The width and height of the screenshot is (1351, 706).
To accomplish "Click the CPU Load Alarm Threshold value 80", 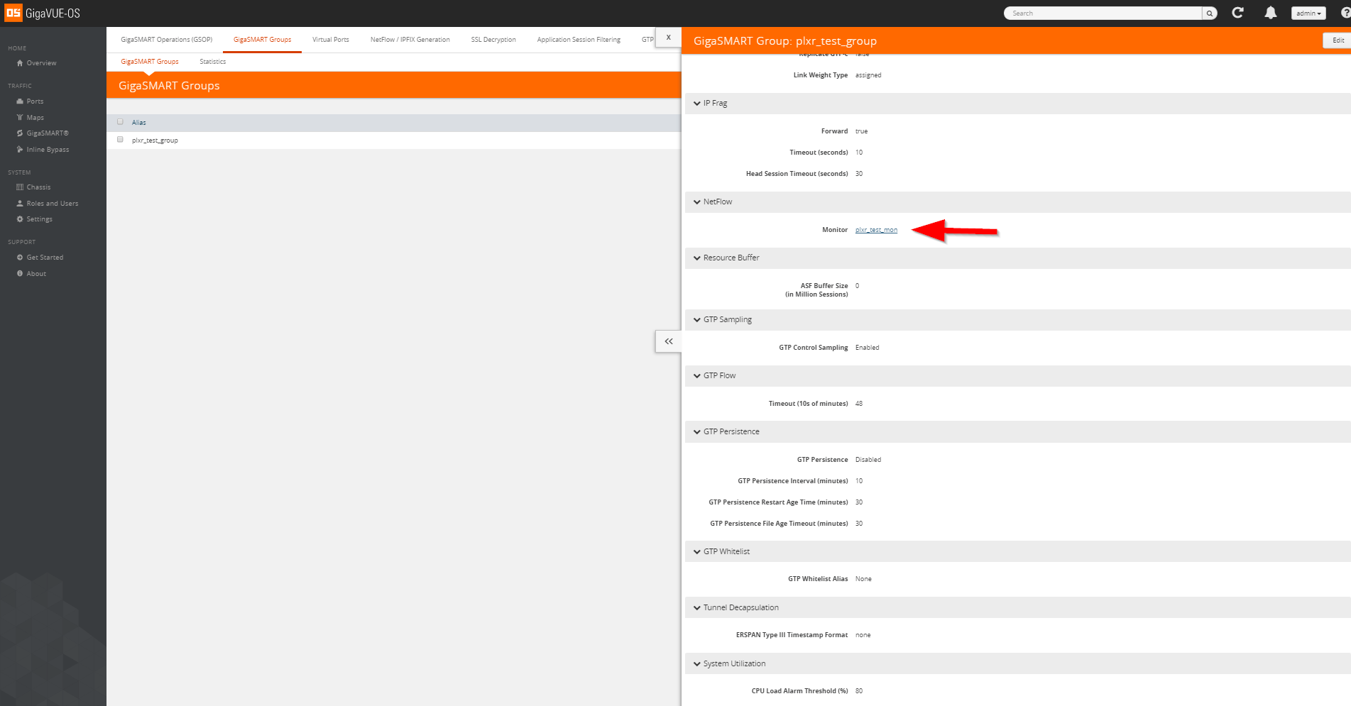I will tap(859, 691).
